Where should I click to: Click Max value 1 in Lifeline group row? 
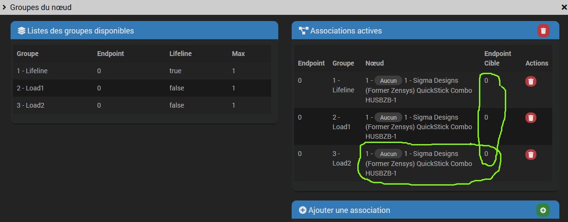(234, 71)
